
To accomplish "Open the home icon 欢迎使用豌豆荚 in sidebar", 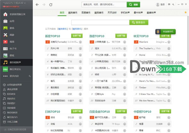I will point(5,14).
